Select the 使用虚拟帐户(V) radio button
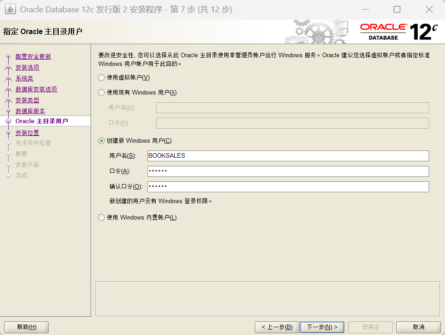 tap(101, 77)
